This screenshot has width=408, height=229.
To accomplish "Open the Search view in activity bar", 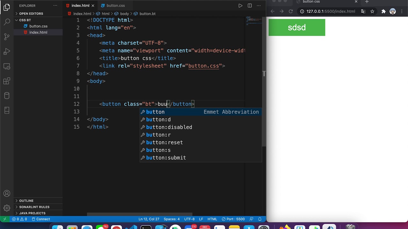I will point(7,22).
